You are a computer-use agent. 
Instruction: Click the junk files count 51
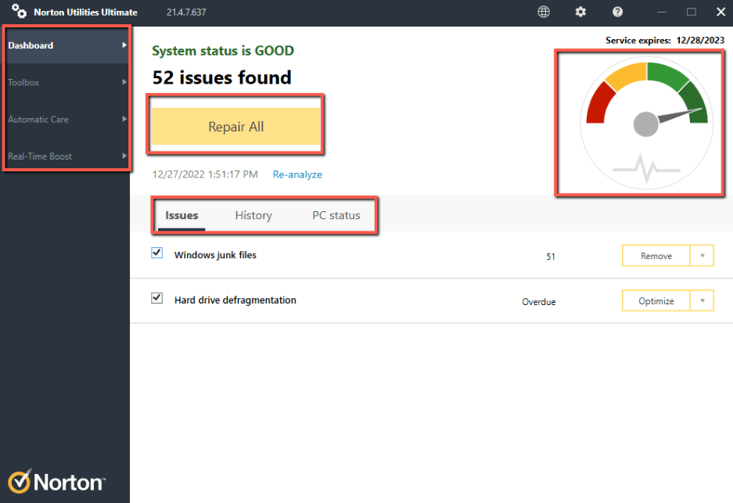551,257
